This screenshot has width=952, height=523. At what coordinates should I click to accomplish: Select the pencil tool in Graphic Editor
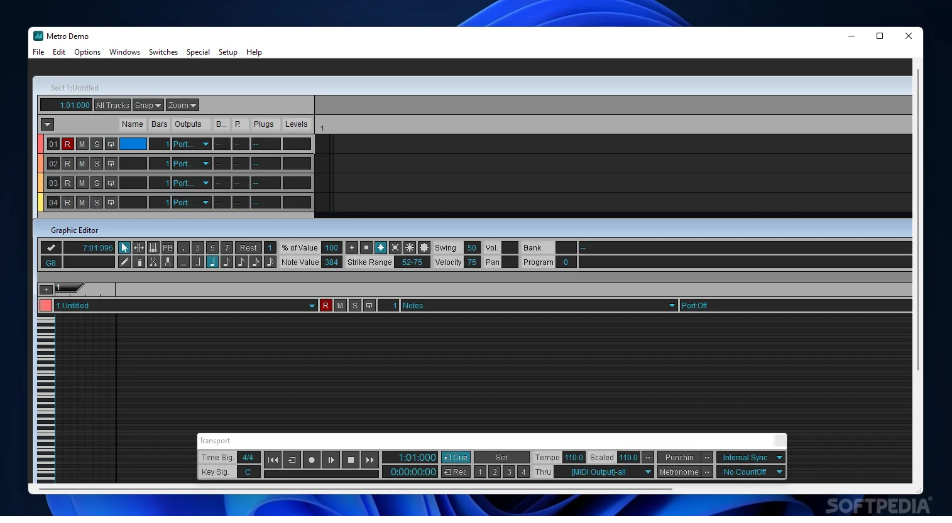click(x=124, y=262)
